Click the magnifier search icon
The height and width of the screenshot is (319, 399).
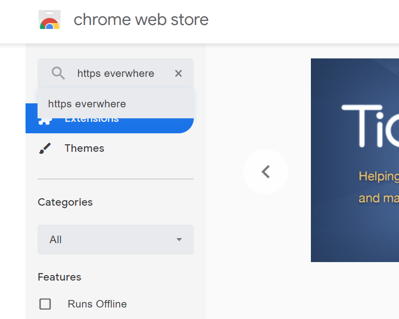(58, 73)
